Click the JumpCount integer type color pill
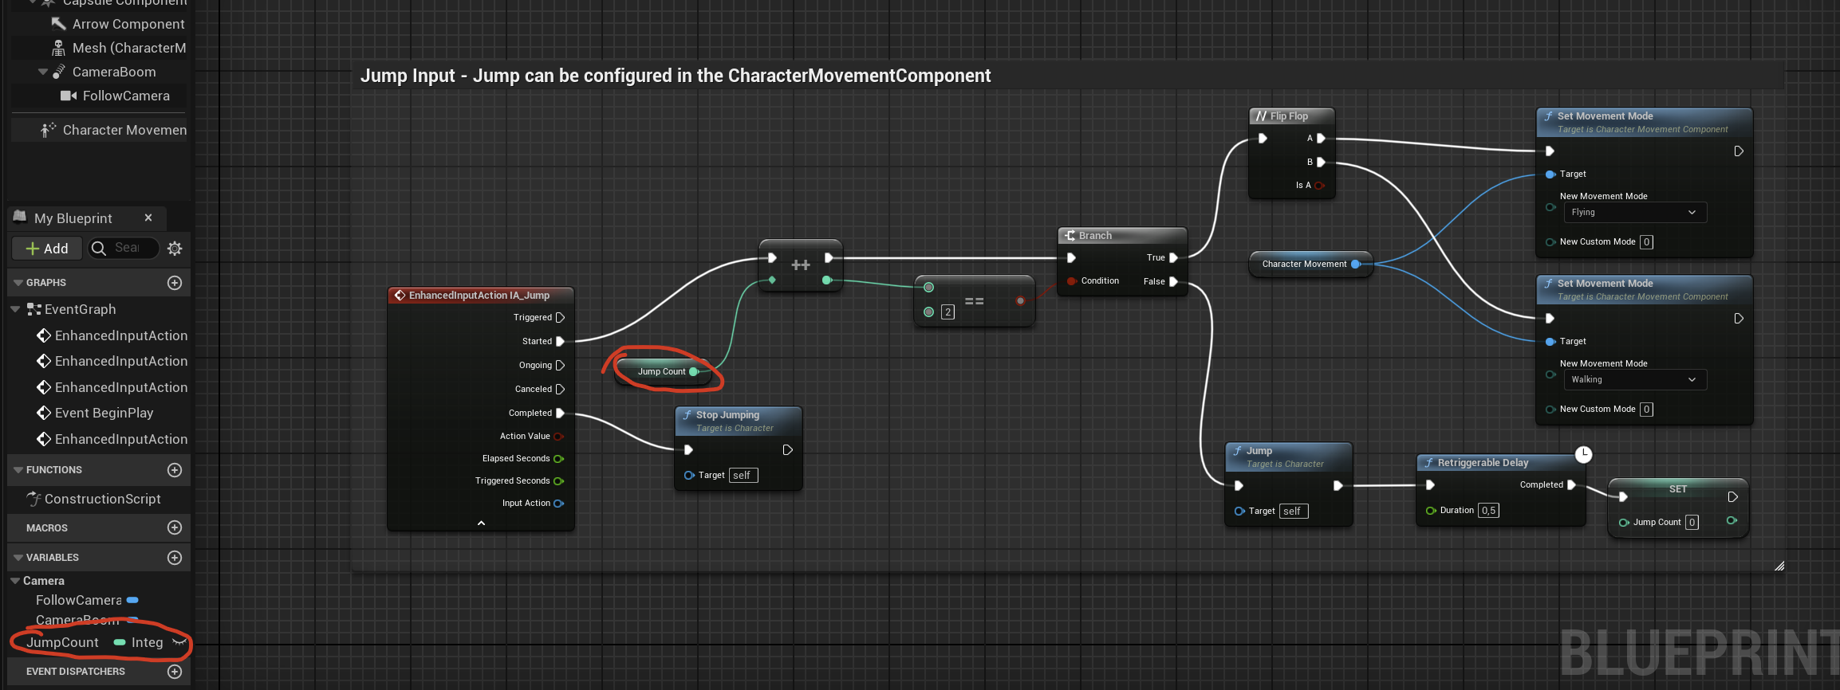Image resolution: width=1840 pixels, height=690 pixels. pyautogui.click(x=120, y=642)
